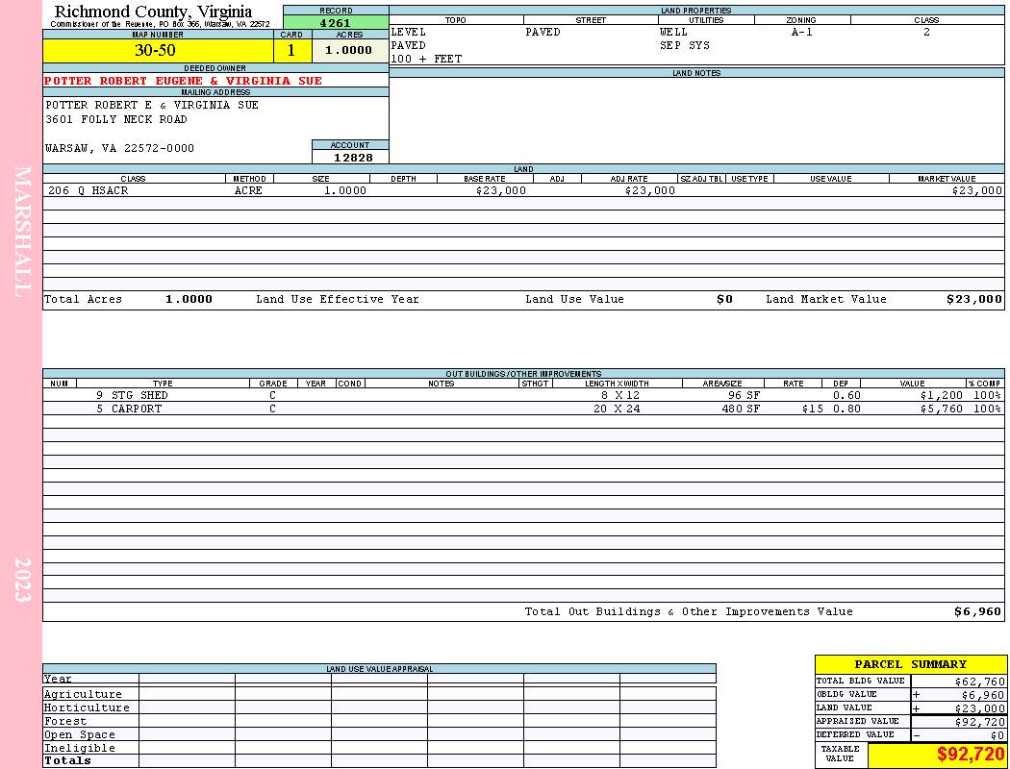
Task: Click the Open Space row label
Action: 79,734
